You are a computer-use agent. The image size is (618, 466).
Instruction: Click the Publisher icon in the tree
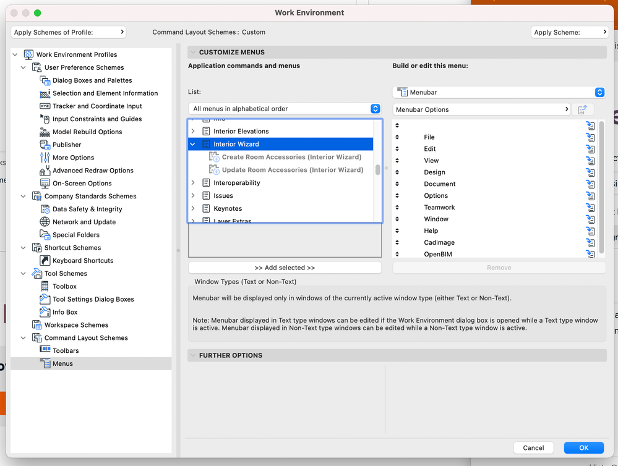pyautogui.click(x=45, y=145)
